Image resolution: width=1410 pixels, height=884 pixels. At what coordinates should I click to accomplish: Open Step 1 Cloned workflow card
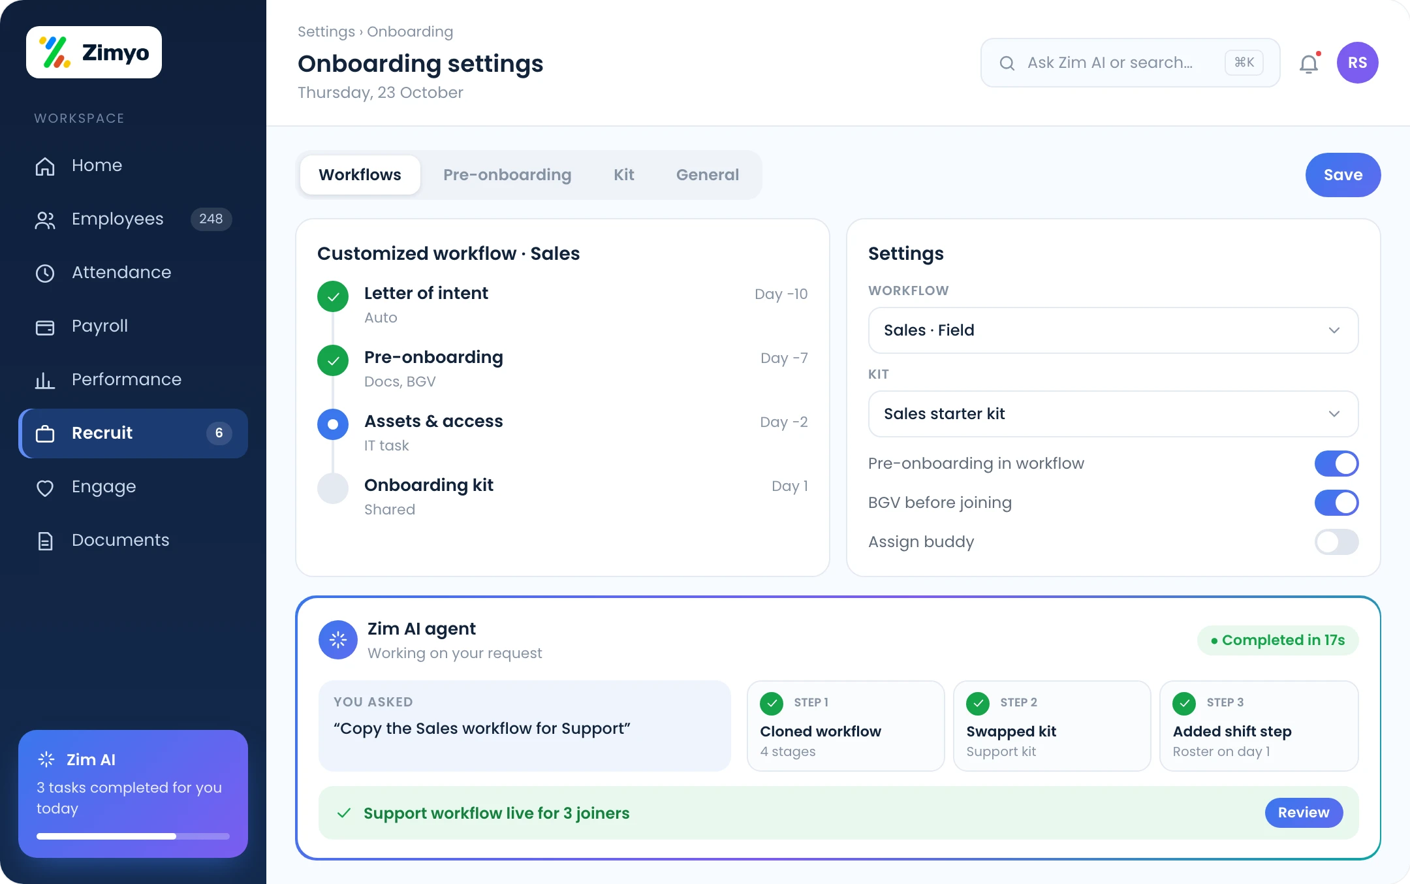tap(846, 726)
